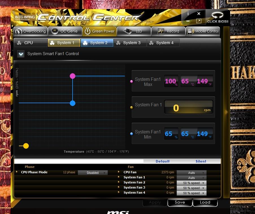Click the Overclocking gauge icon
The image size is (255, 214).
19,31
